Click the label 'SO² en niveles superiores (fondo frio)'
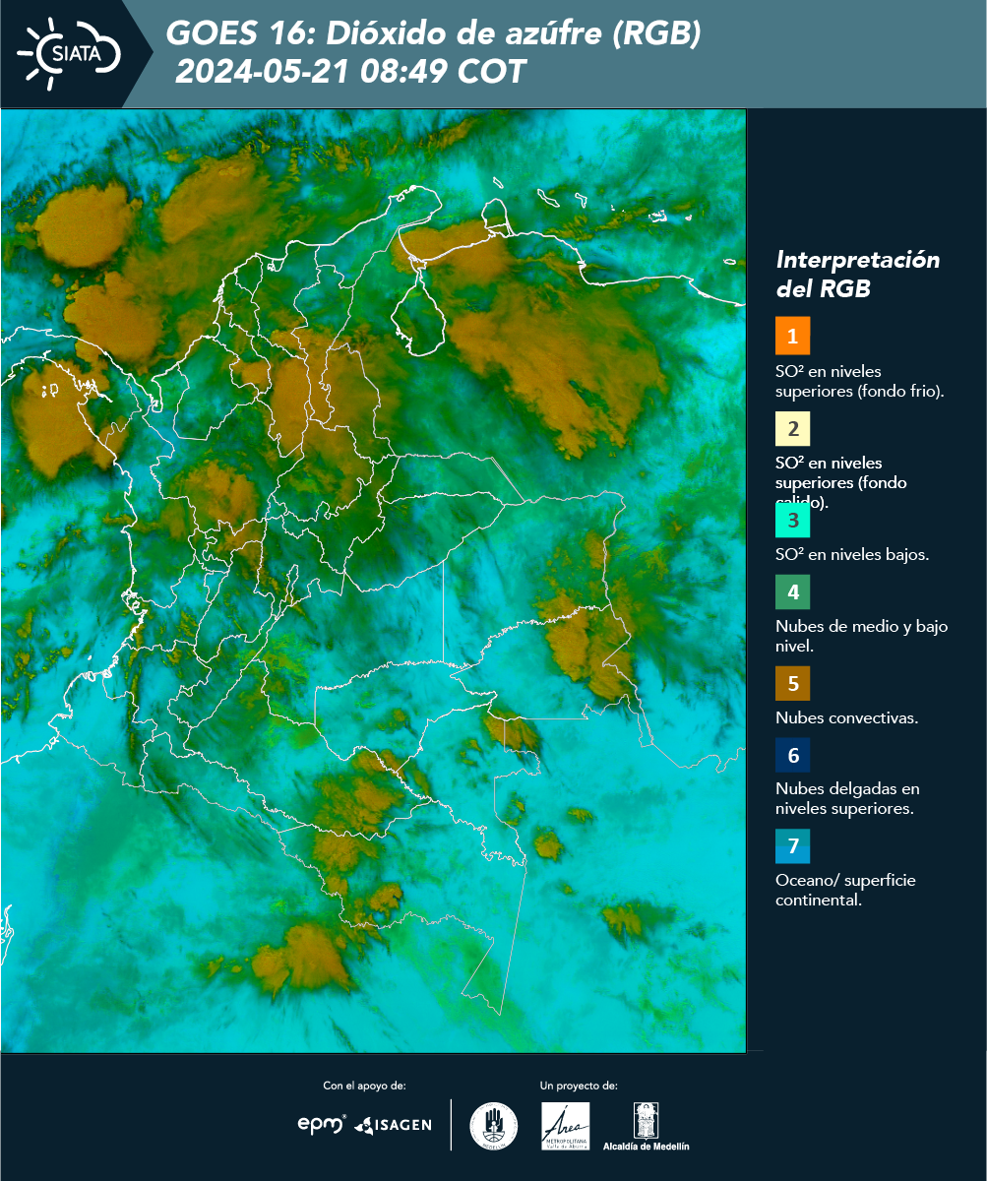The image size is (987, 1181). tap(859, 381)
